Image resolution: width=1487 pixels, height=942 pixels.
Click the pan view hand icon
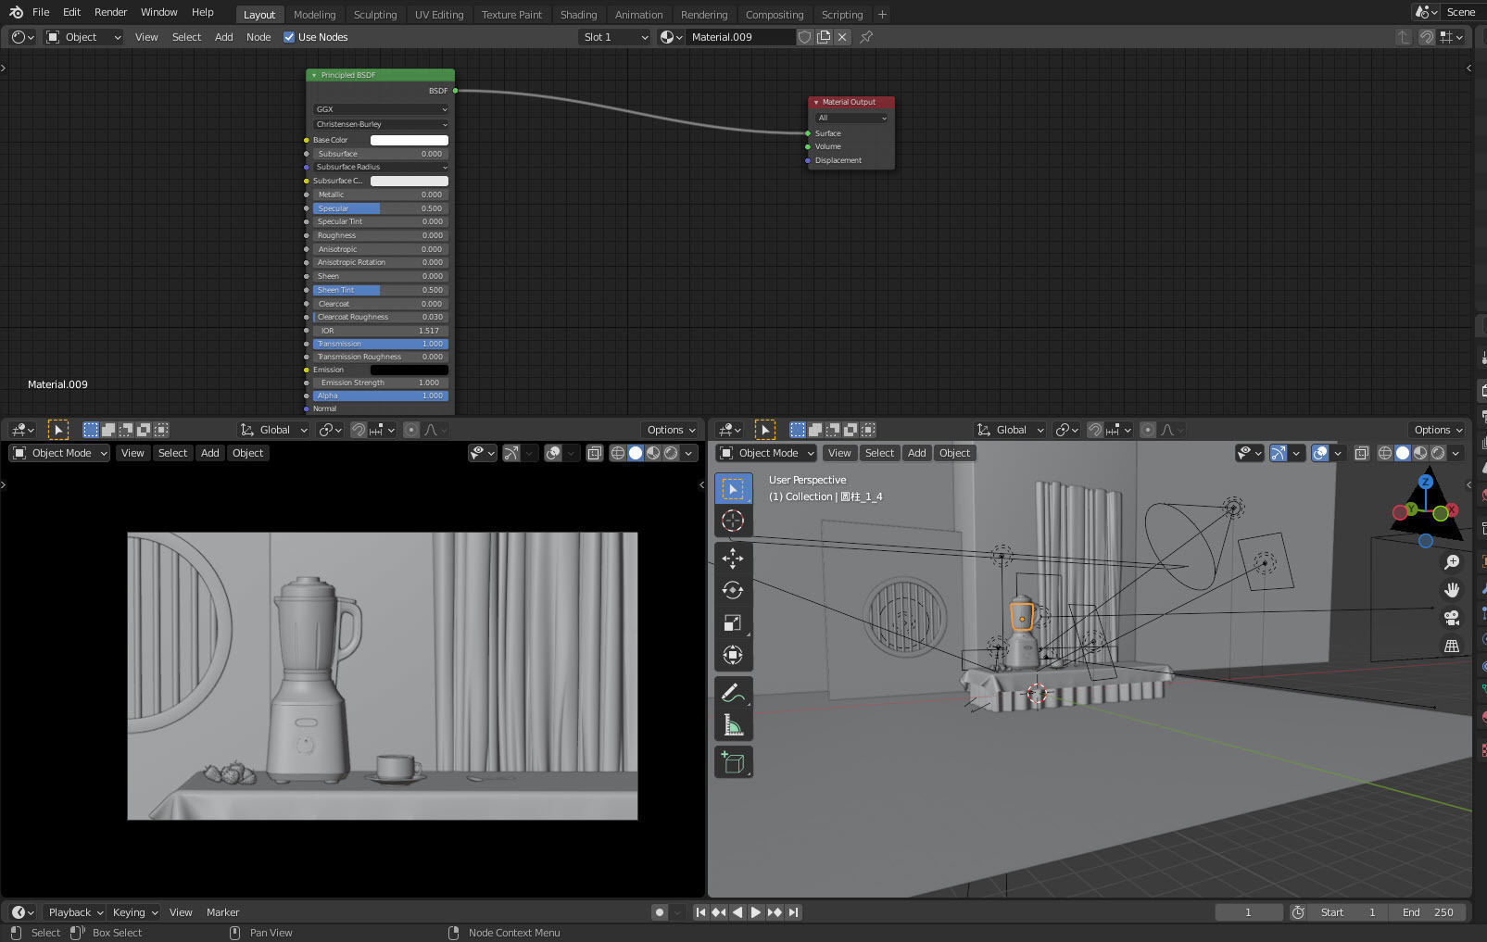click(x=1452, y=590)
